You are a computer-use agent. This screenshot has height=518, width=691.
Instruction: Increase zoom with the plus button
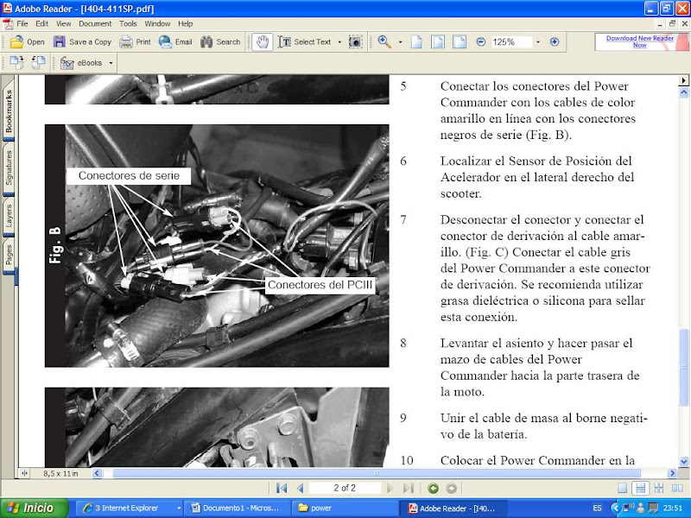point(555,41)
